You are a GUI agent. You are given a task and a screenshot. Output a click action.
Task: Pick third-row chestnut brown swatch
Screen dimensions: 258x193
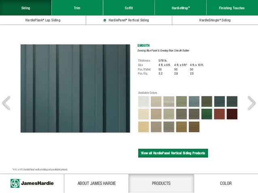pos(194,127)
